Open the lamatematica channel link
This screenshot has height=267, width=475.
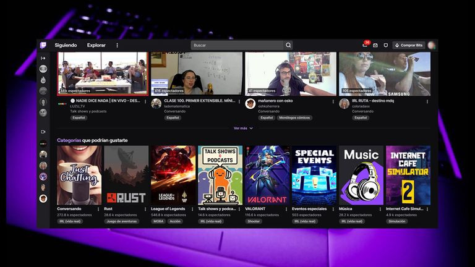(x=177, y=106)
